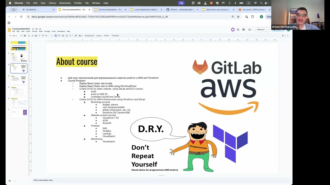Insert an image from toolbar
The width and height of the screenshot is (330, 185).
coord(63,35)
